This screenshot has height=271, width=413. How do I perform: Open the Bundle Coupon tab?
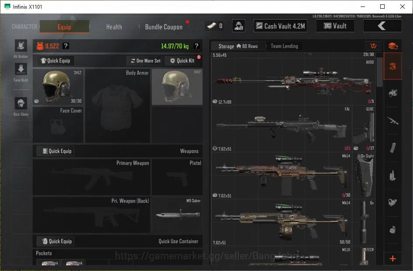click(164, 27)
